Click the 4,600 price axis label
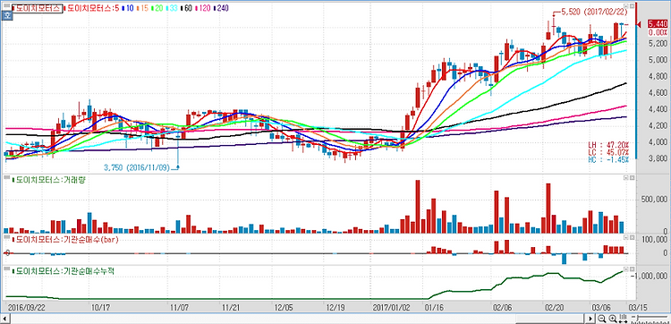Image resolution: width=671 pixels, height=324 pixels. (x=658, y=93)
